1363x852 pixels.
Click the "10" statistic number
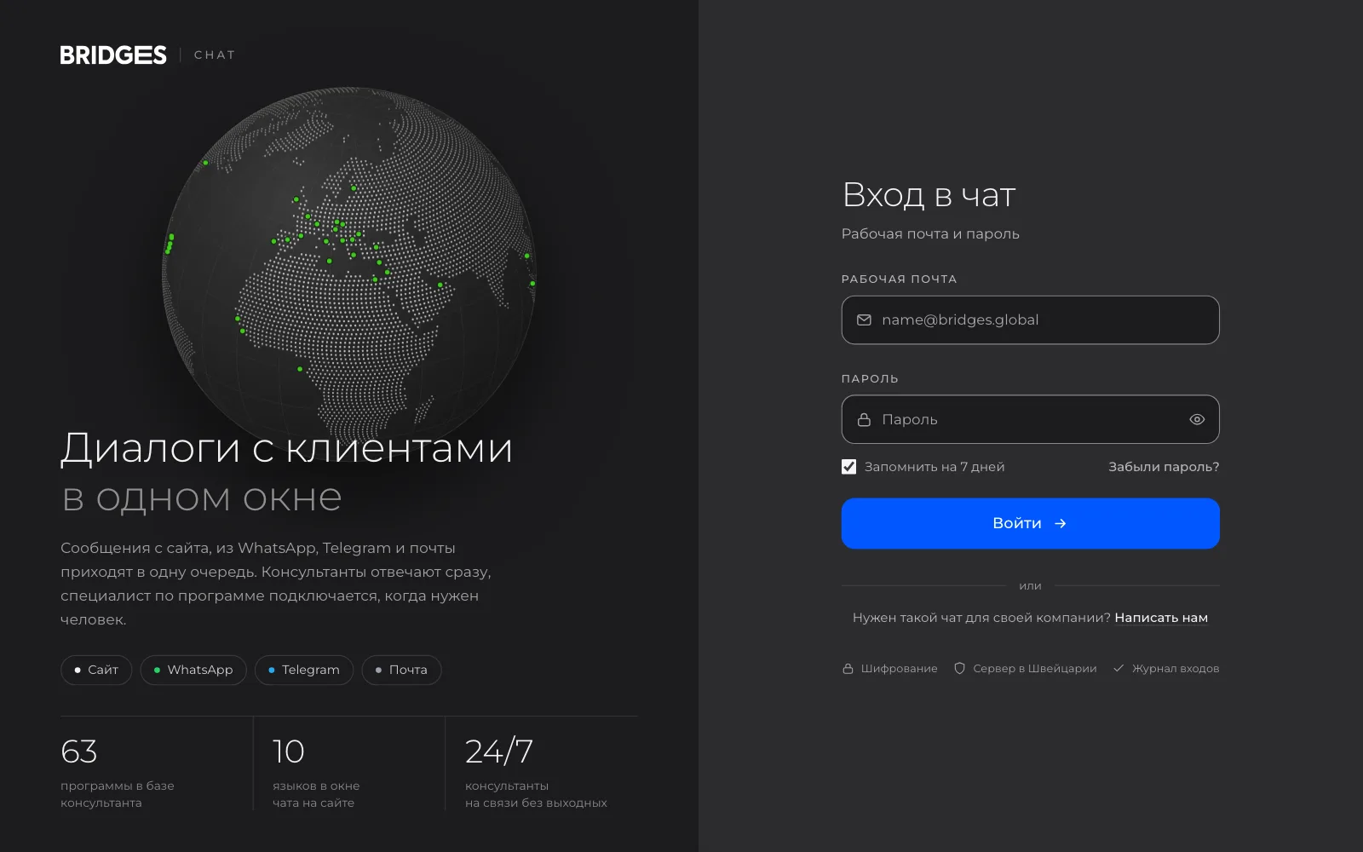pyautogui.click(x=288, y=751)
